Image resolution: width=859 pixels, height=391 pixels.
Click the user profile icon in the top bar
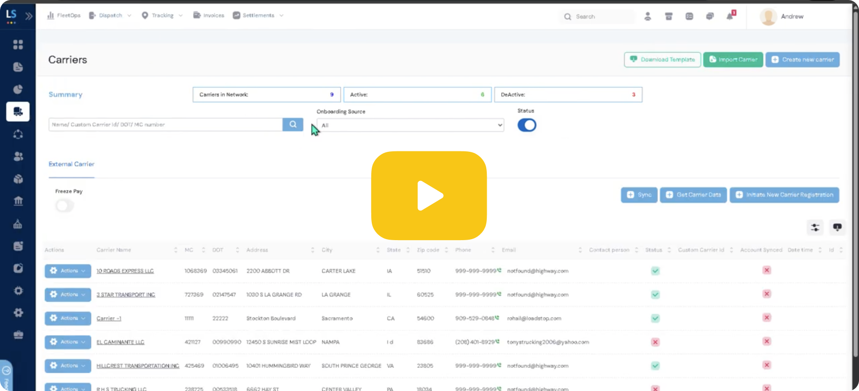click(648, 16)
